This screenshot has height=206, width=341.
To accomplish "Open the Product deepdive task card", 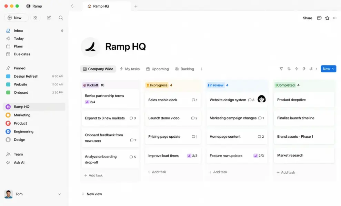I will coord(304,100).
